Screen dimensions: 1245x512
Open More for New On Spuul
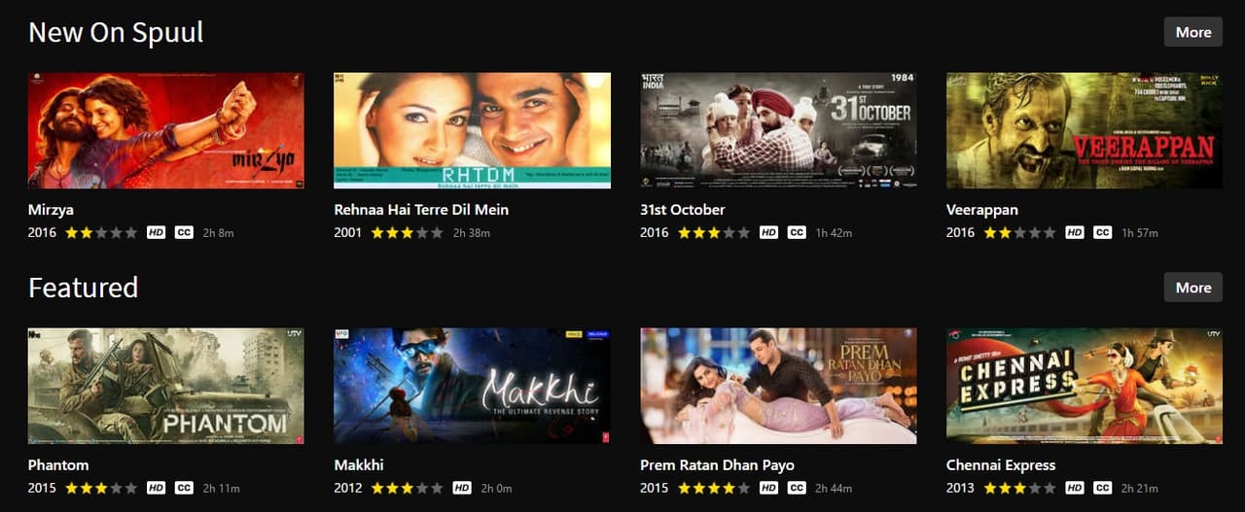coord(1193,32)
